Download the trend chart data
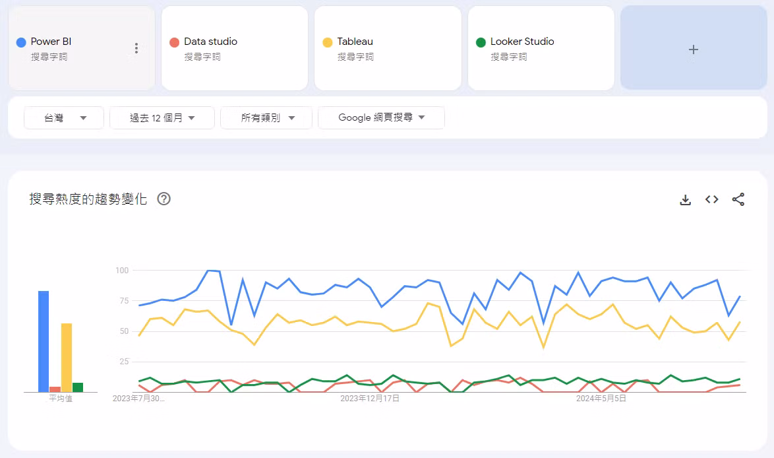This screenshot has width=774, height=458. click(685, 199)
